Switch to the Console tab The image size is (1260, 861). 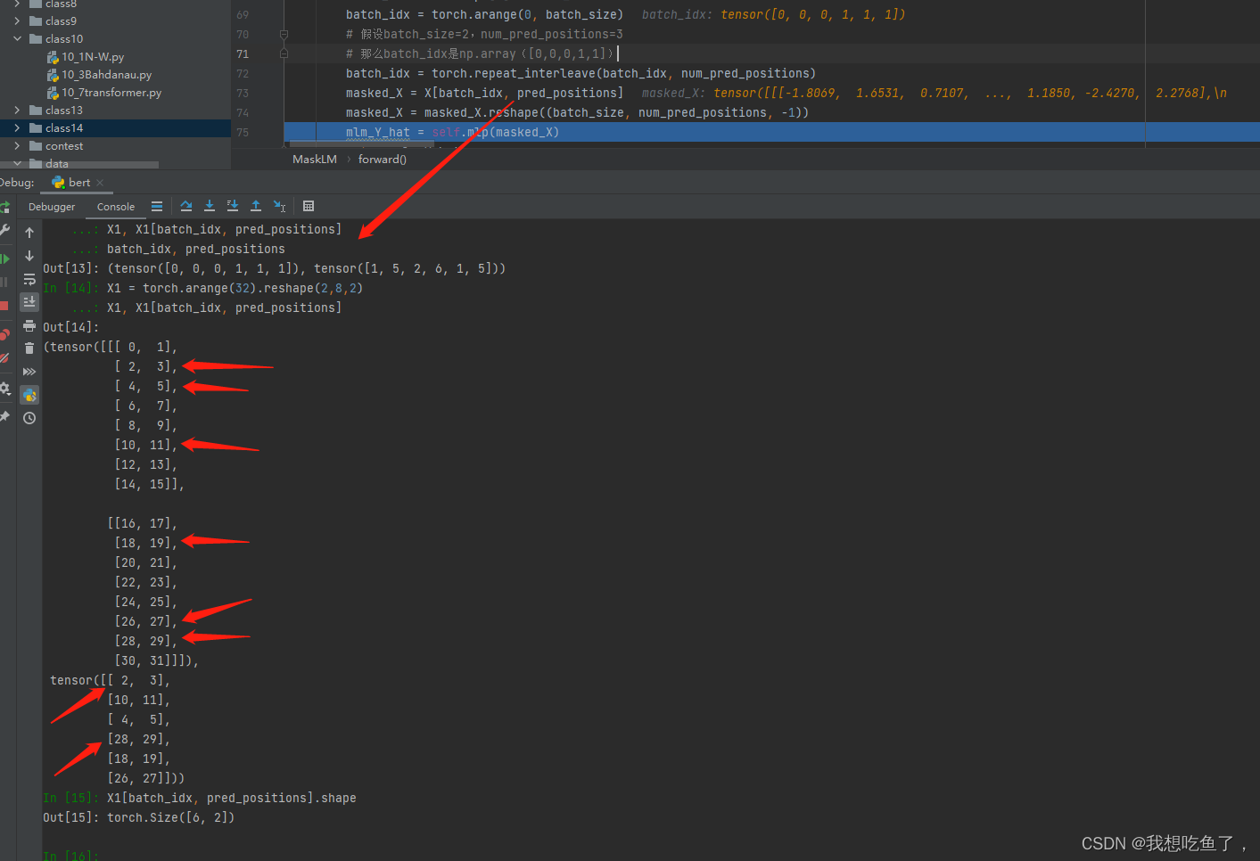pos(116,207)
